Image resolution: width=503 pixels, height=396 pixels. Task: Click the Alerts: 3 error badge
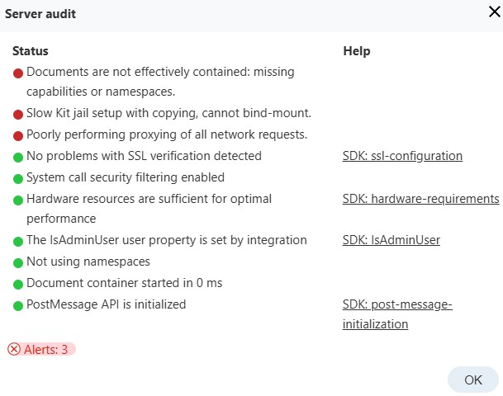(x=41, y=349)
